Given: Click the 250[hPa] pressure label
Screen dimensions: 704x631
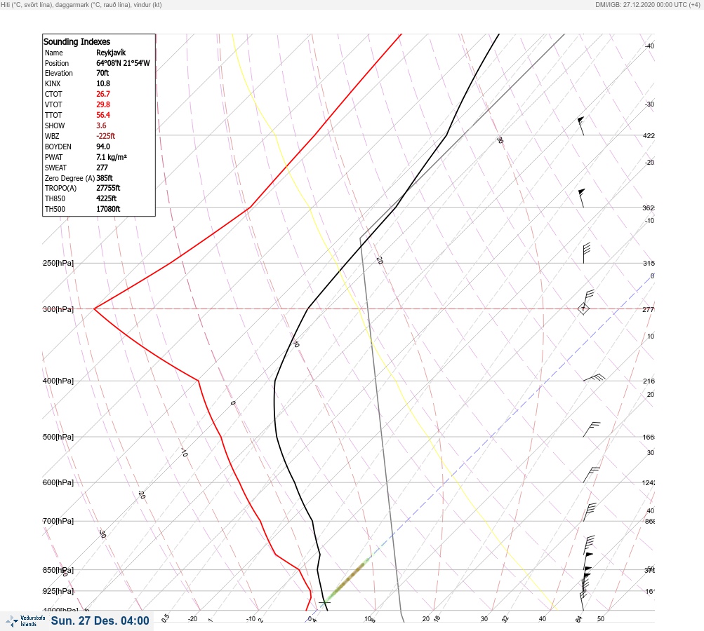Looking at the screenshot, I should point(58,263).
